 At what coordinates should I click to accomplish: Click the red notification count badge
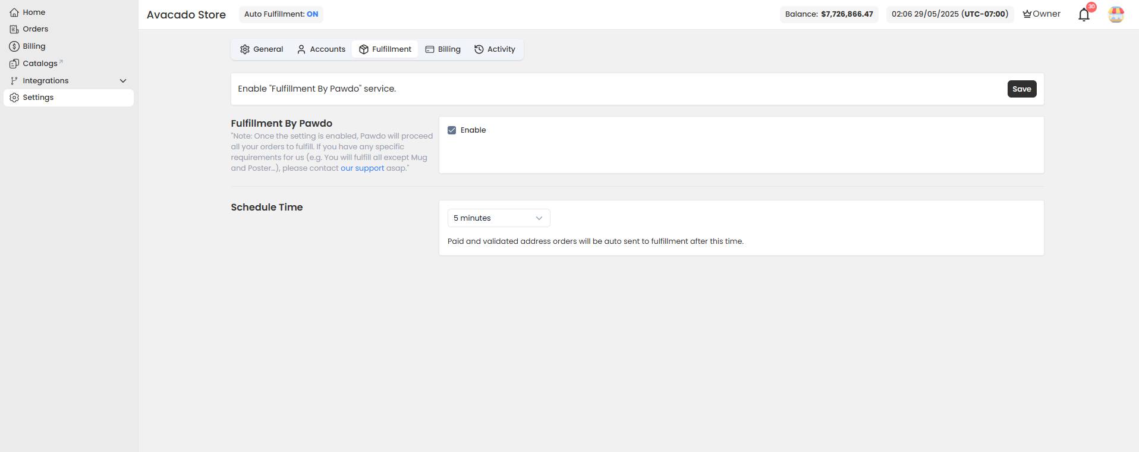pos(1091,7)
